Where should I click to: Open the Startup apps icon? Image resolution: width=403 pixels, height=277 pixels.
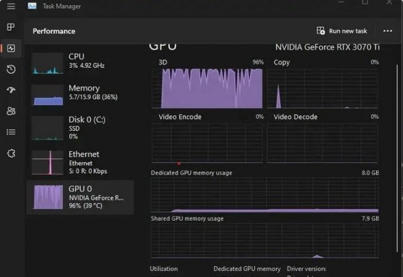pos(11,90)
